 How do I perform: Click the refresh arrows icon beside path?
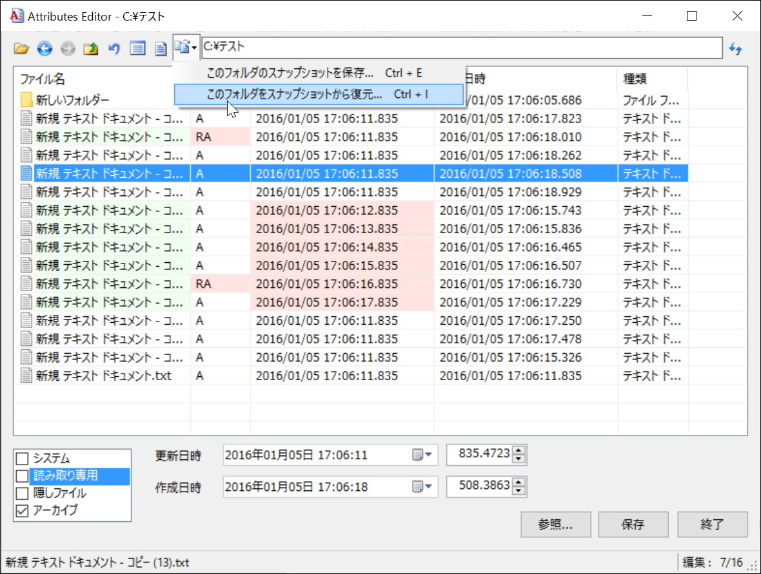tap(736, 48)
